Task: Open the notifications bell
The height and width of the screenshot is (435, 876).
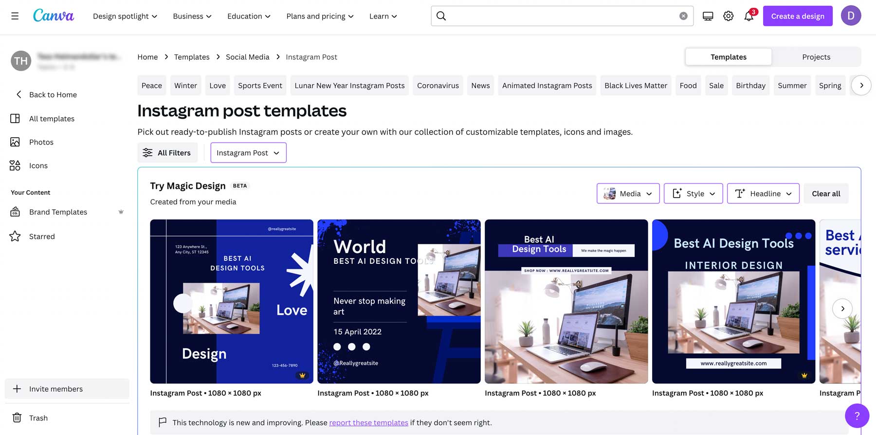Action: pos(748,16)
